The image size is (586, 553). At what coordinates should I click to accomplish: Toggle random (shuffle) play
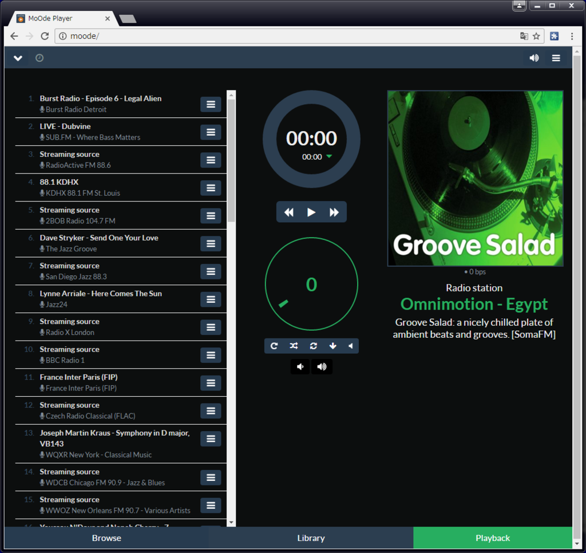[x=293, y=346]
